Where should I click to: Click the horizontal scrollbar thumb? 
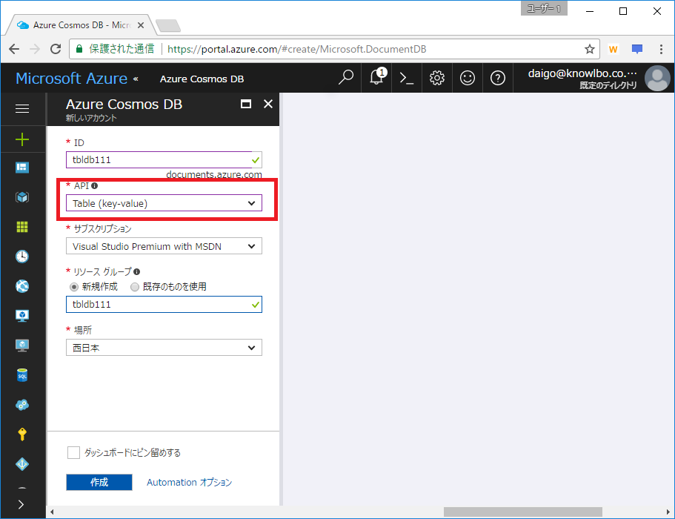[x=523, y=512]
